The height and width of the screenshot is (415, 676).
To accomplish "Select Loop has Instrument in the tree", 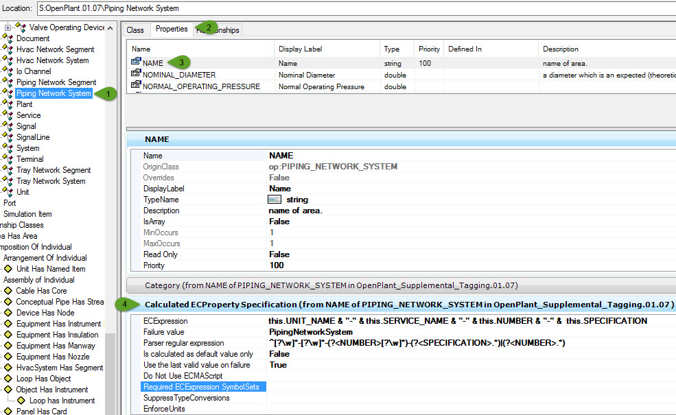I will tap(62, 401).
